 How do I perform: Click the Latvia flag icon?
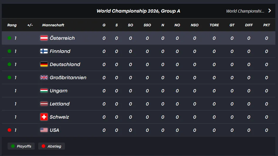44,104
